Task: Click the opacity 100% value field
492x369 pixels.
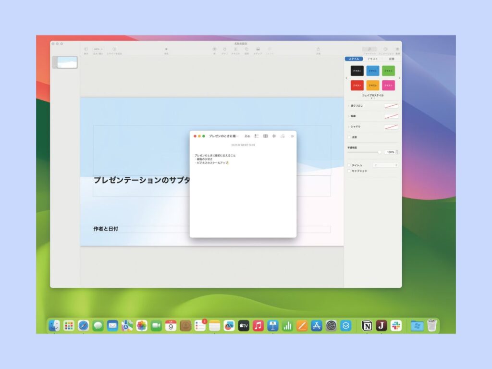Action: pyautogui.click(x=390, y=152)
